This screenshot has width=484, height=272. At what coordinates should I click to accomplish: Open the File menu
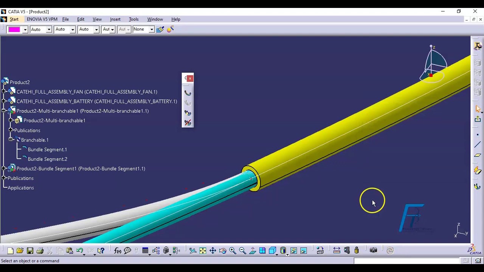point(65,19)
